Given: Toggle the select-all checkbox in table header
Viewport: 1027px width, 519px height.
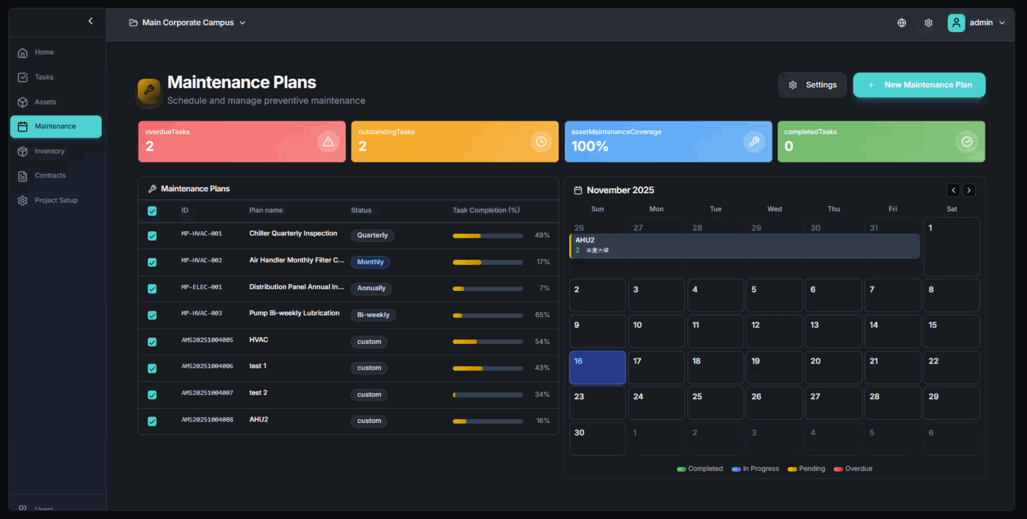Looking at the screenshot, I should (x=152, y=211).
